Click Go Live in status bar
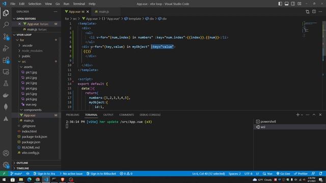 pos(283,174)
